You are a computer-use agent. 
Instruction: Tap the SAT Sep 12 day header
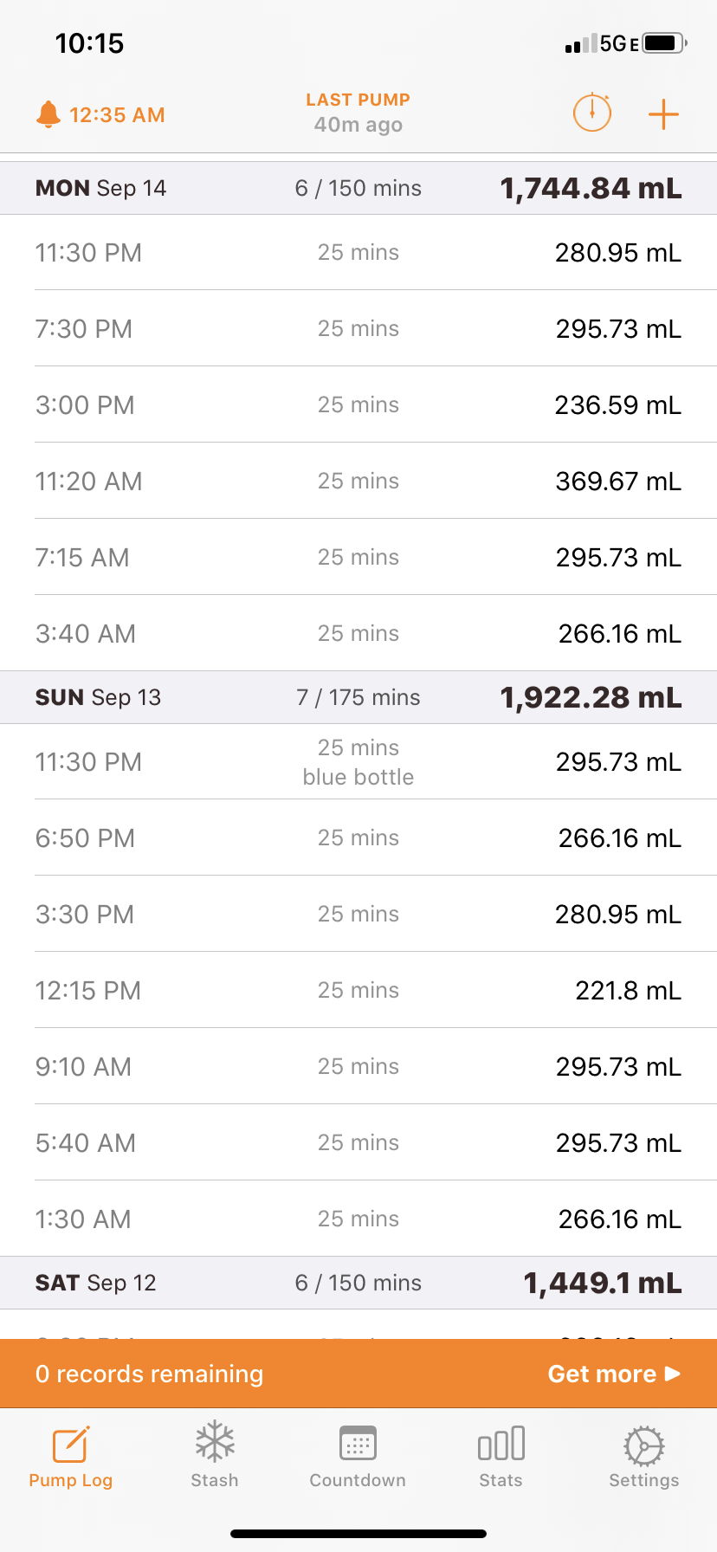click(358, 1283)
